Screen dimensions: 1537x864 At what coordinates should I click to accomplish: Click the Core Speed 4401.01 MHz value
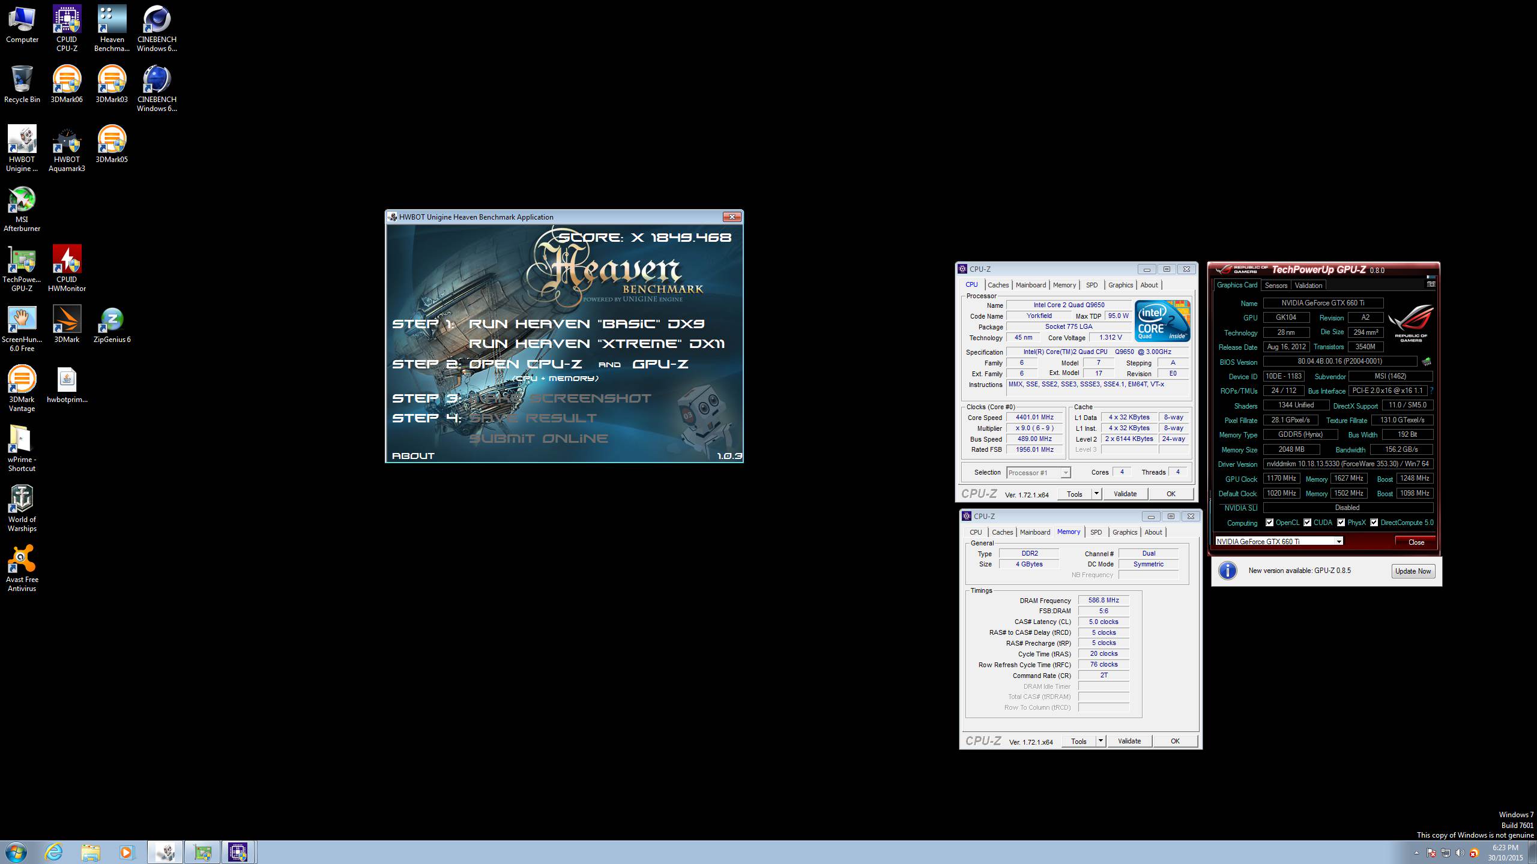(1034, 417)
